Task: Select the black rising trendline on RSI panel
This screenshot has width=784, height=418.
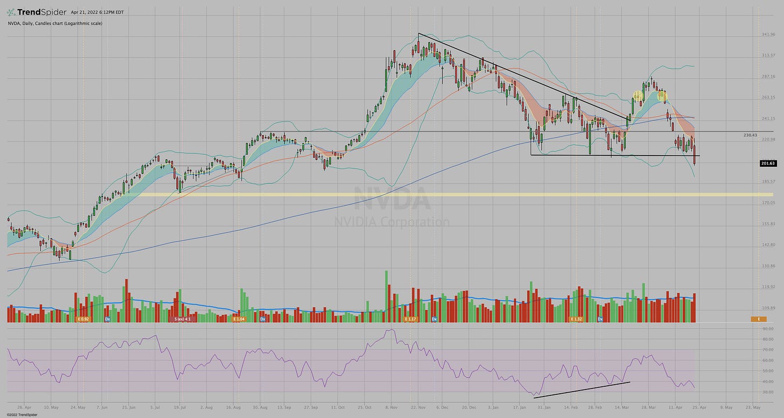Action: click(582, 390)
